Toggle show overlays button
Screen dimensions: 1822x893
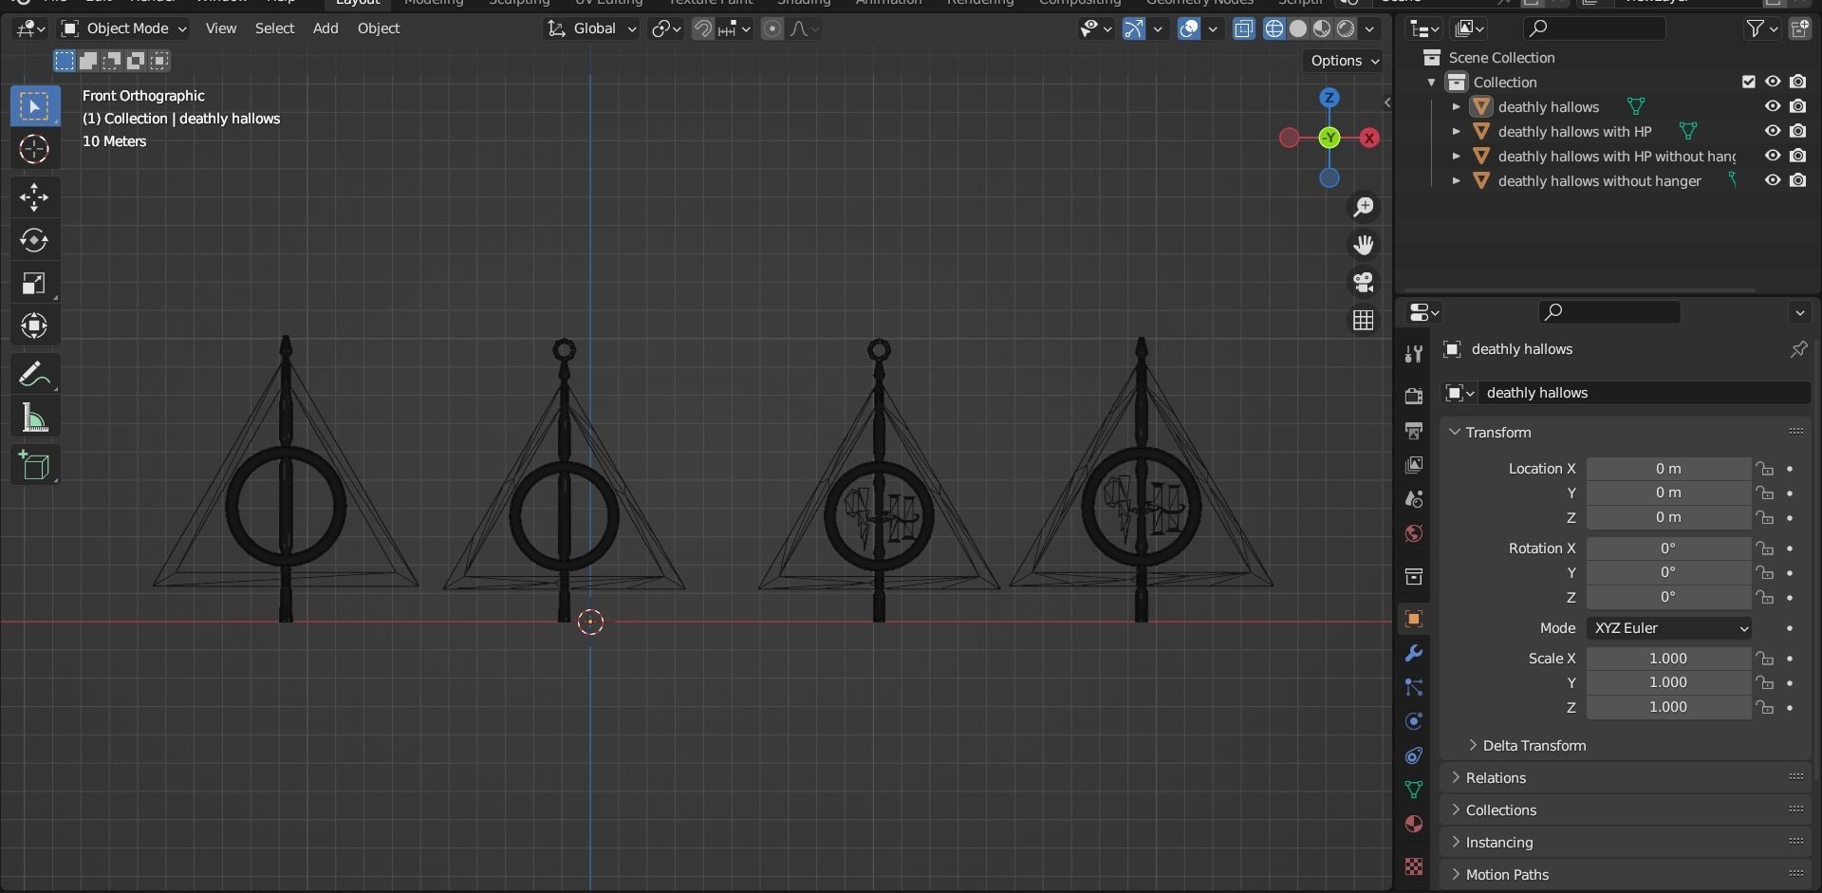click(1189, 28)
